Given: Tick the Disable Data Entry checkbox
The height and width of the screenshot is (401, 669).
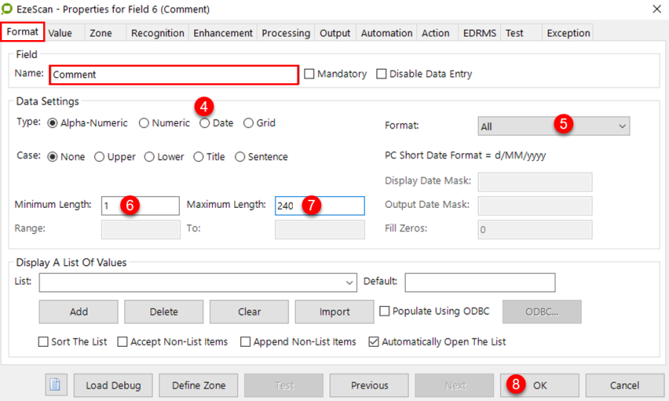Looking at the screenshot, I should 382,74.
